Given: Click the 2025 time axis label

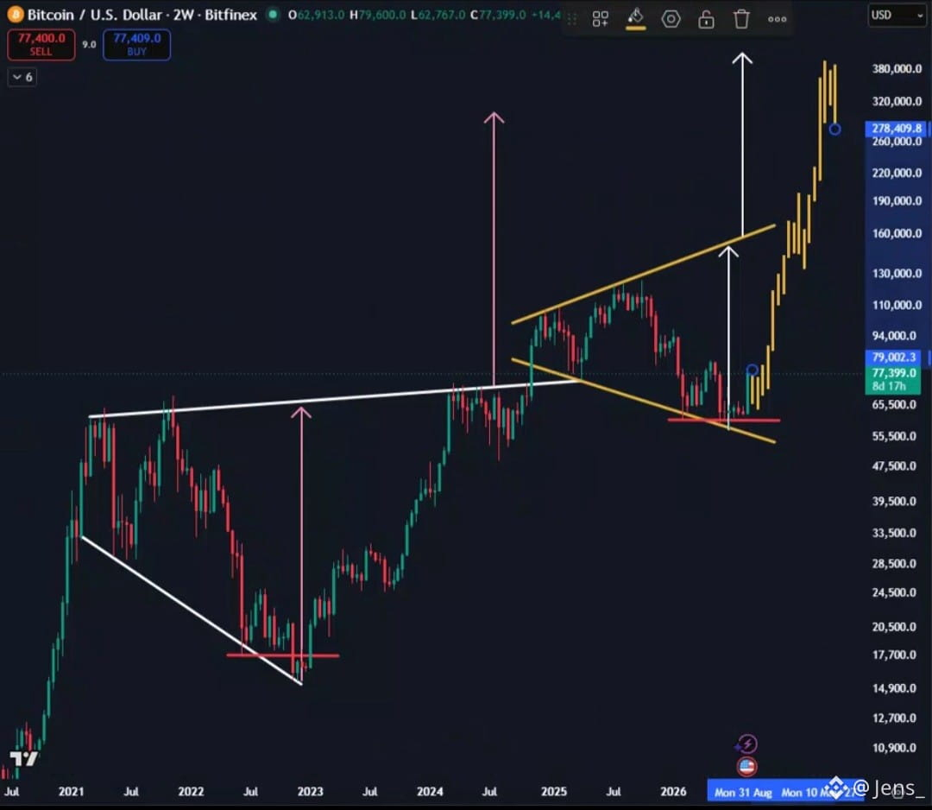Looking at the screenshot, I should click(554, 792).
